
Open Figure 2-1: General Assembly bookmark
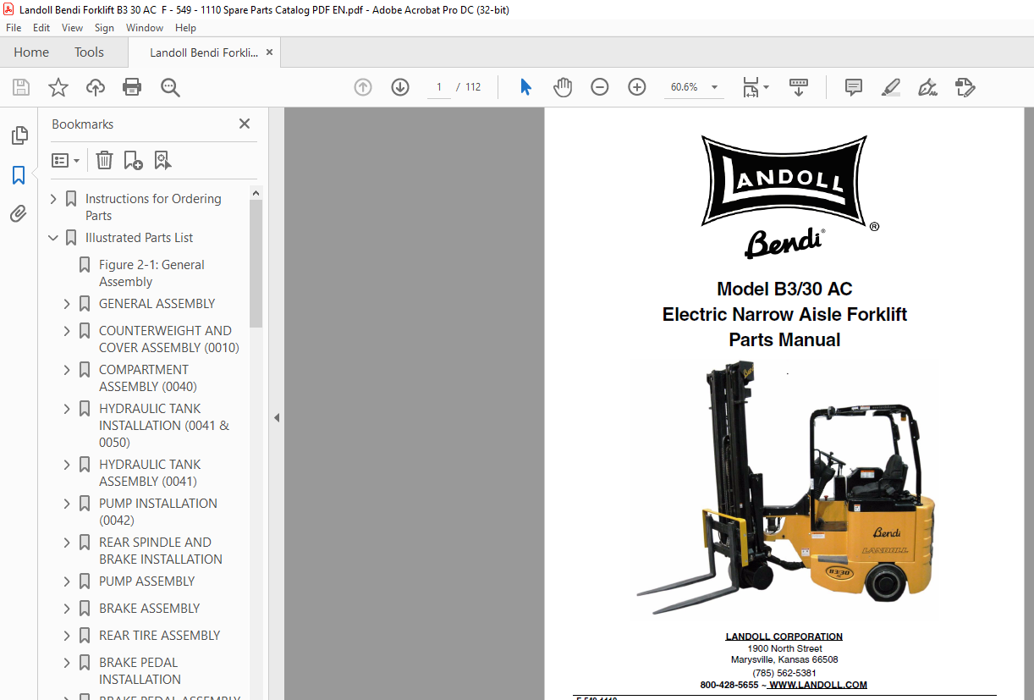151,273
